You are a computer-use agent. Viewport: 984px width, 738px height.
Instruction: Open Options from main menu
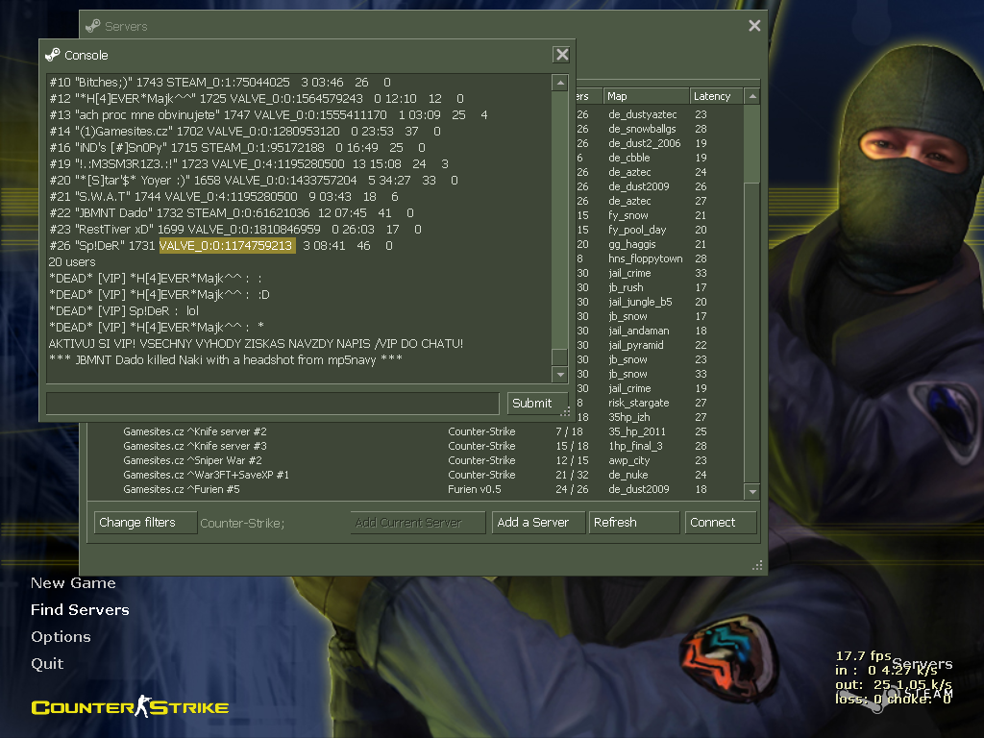pos(61,637)
